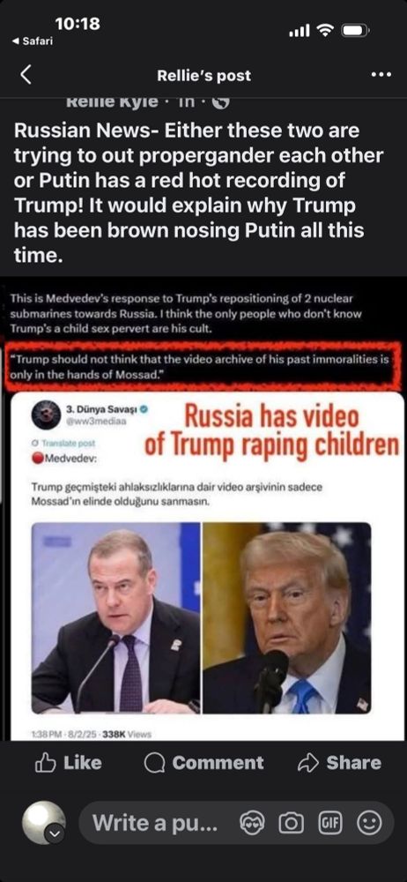This screenshot has height=882, width=407.
Task: Open the Comment section
Action: coord(203,762)
